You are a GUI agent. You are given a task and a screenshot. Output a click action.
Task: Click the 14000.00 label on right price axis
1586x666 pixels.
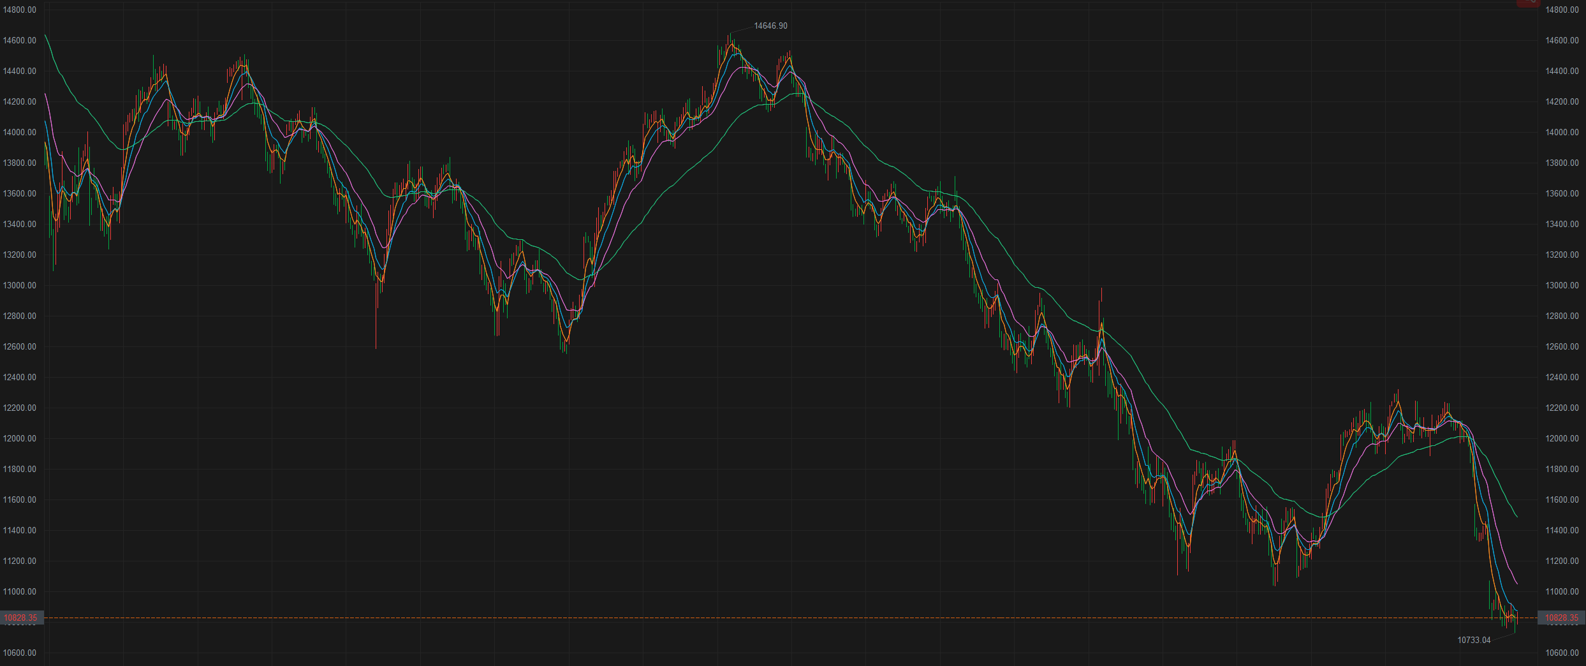(1562, 132)
